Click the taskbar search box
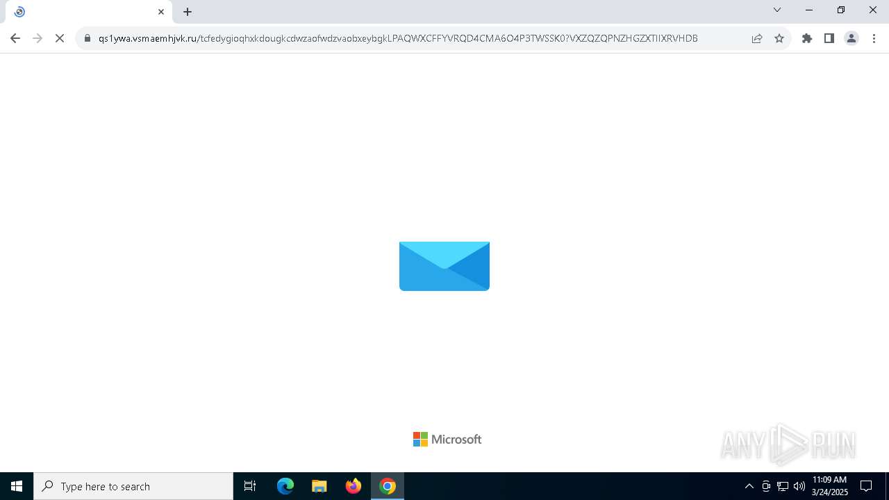This screenshot has height=500, width=889. pyautogui.click(x=133, y=486)
